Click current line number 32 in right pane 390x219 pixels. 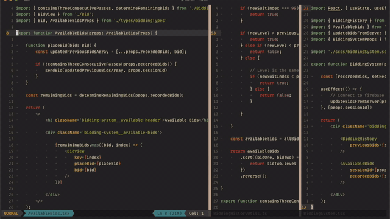tap(306, 8)
